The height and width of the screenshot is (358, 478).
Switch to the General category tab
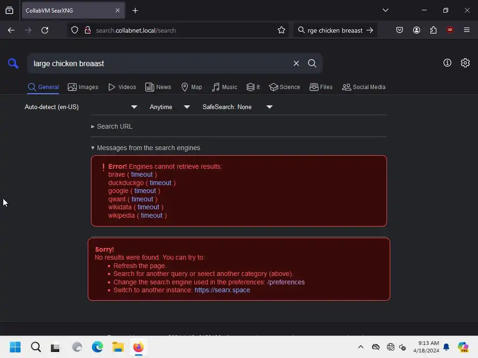43,87
